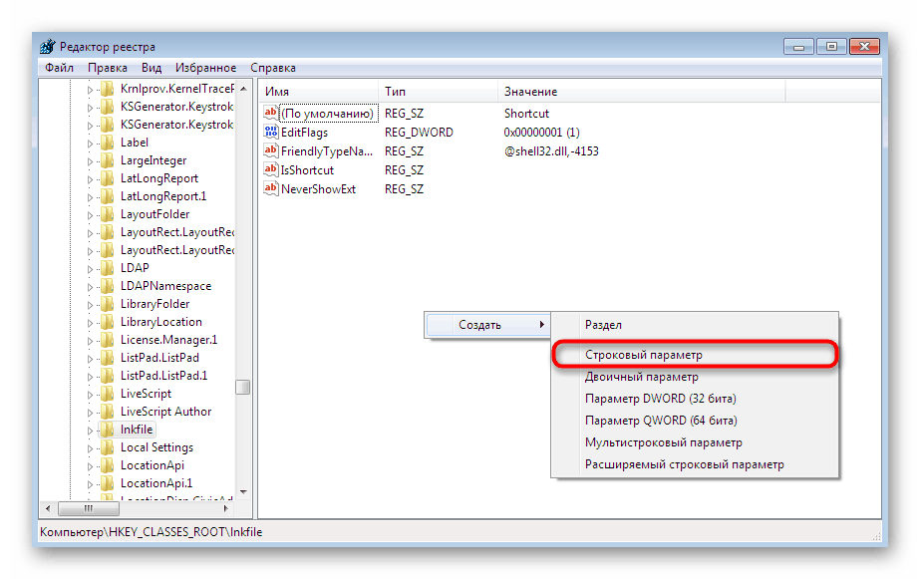The width and height of the screenshot is (920, 579).
Task: Choose Строковый параметр from the submenu
Action: [x=695, y=355]
